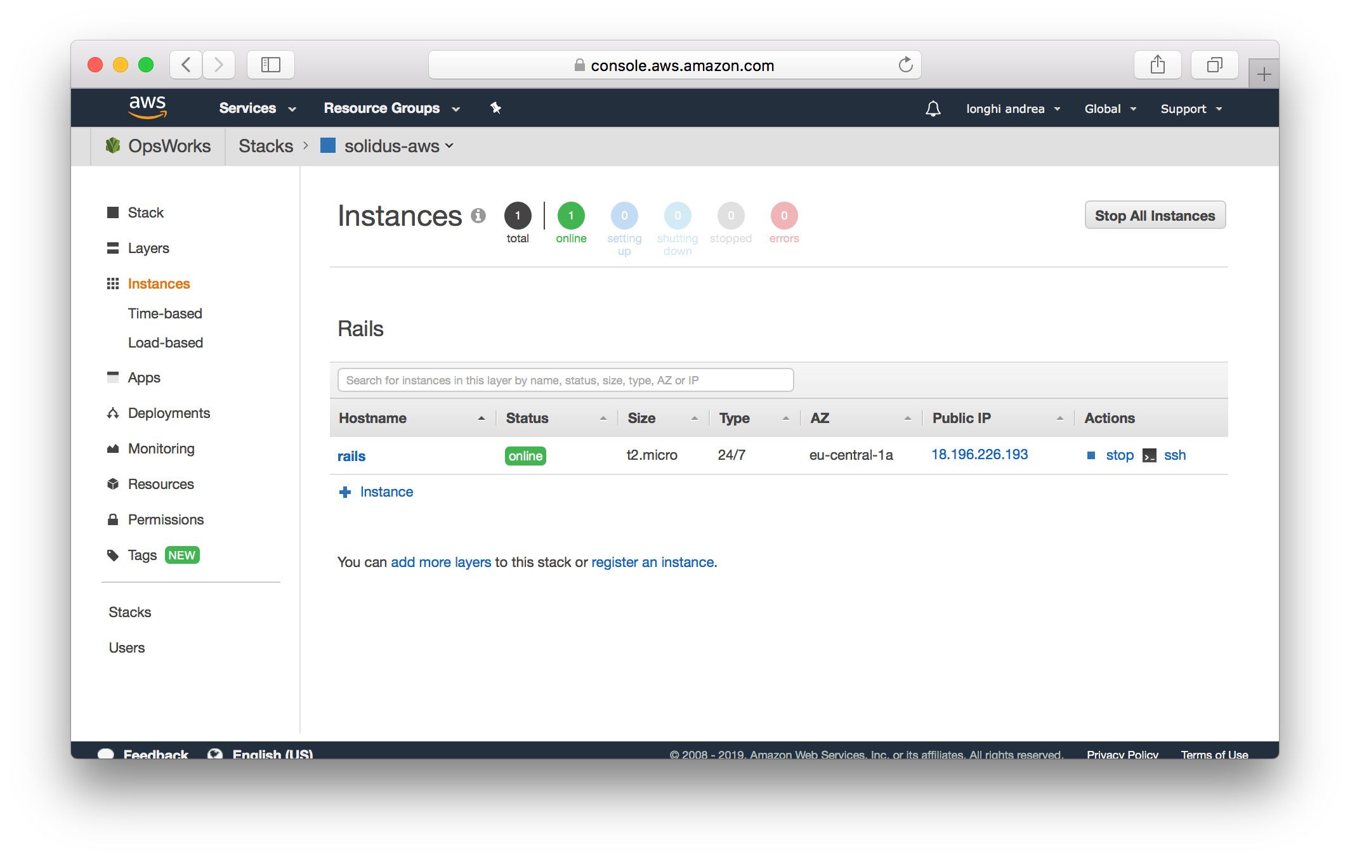
Task: Click the pin shortcuts icon in navbar
Action: 495,108
